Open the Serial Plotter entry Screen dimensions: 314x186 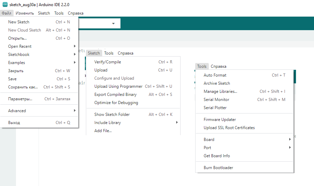244,108
